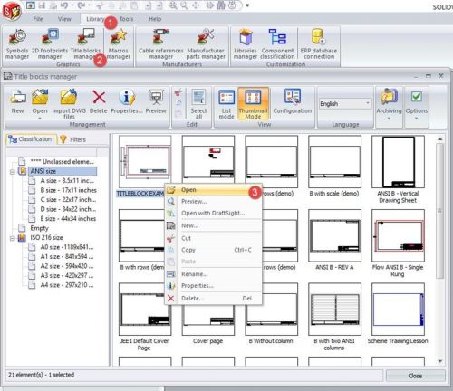Image resolution: width=453 pixels, height=391 pixels.
Task: Open the Title blocks manager
Action: click(x=86, y=44)
